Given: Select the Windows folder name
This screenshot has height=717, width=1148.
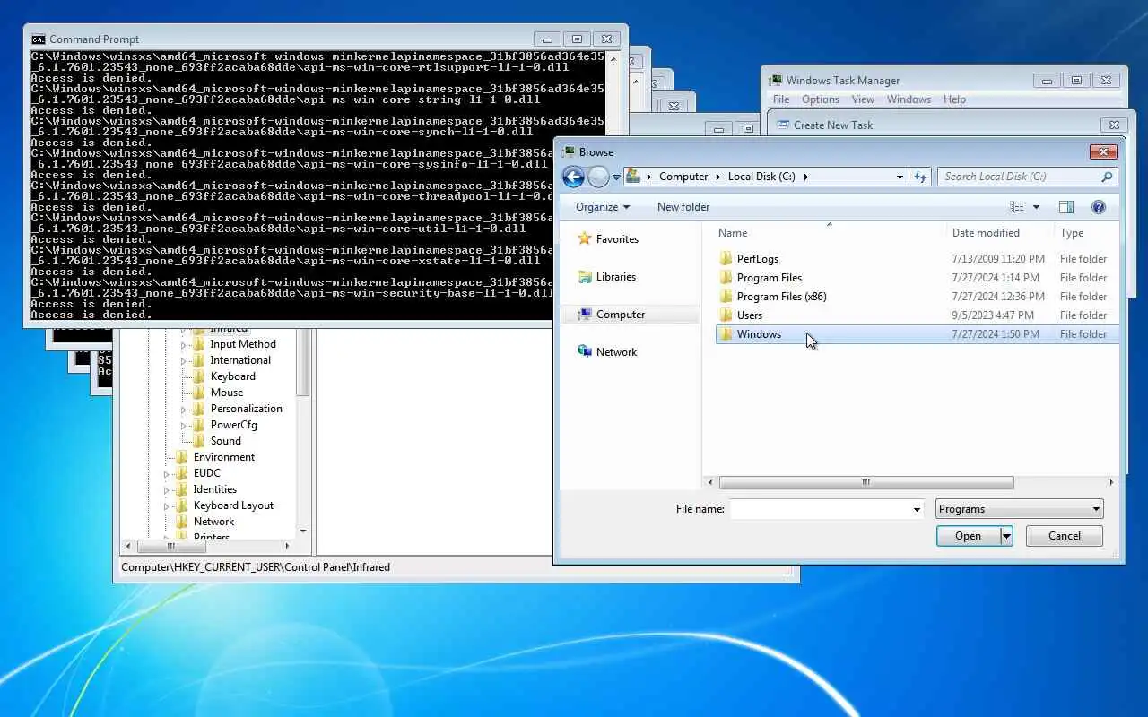Looking at the screenshot, I should pyautogui.click(x=759, y=333).
